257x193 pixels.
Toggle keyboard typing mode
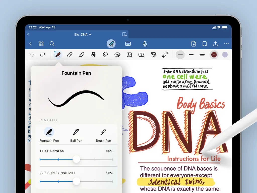pos(128,44)
